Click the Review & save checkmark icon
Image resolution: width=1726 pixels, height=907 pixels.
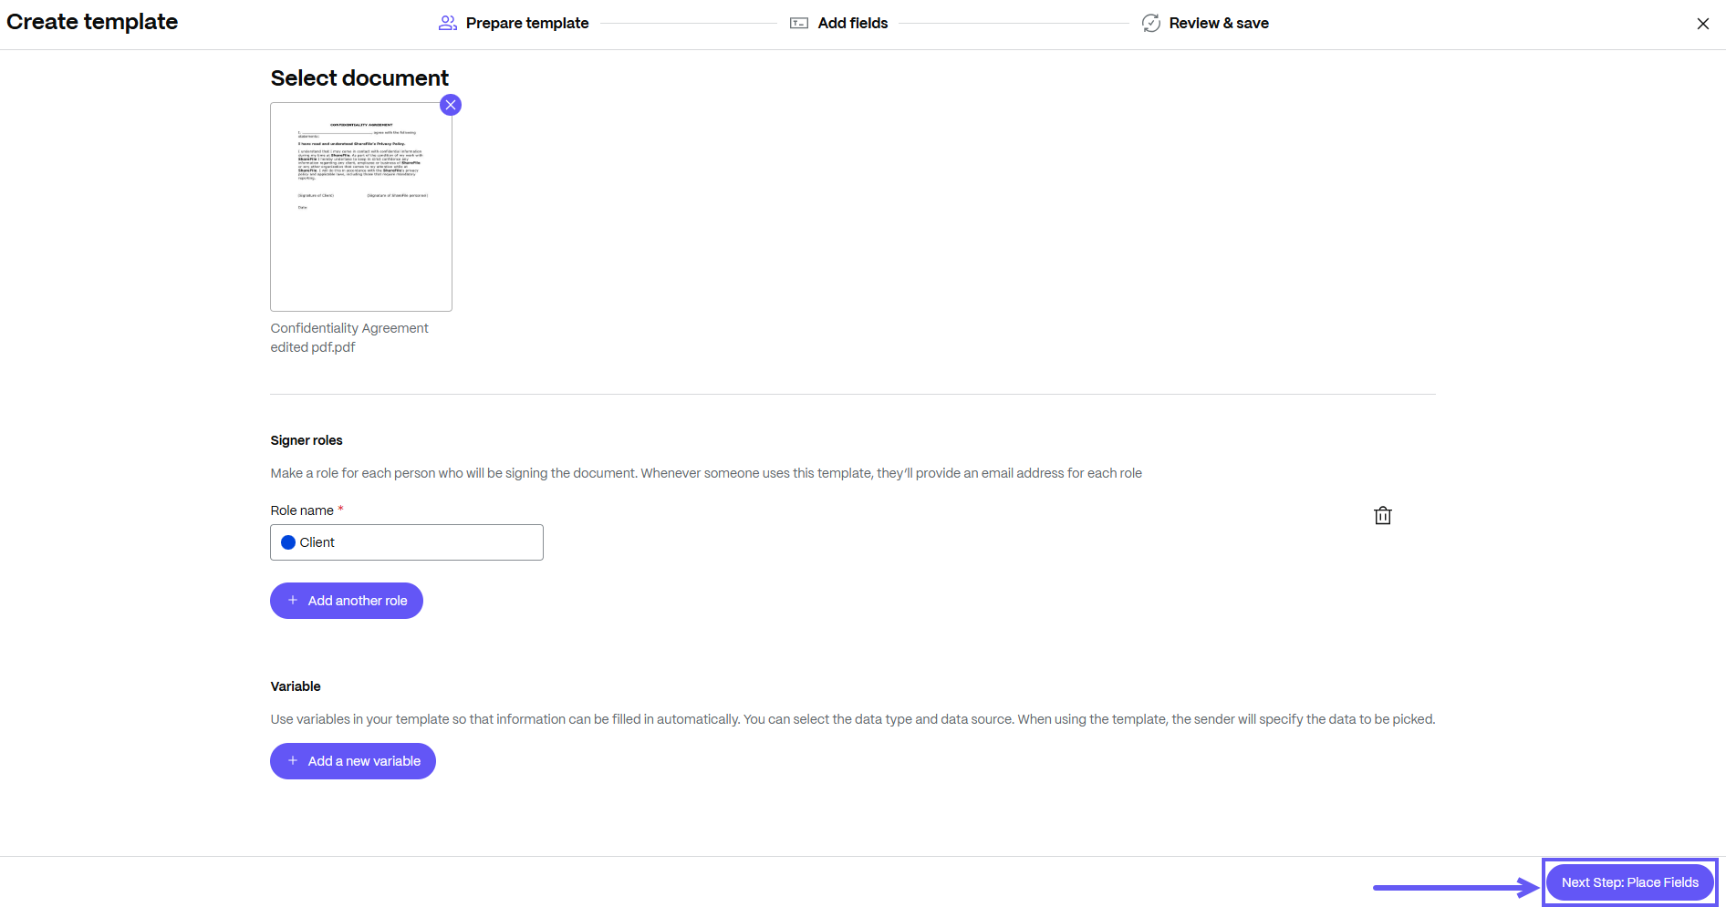1150,23
